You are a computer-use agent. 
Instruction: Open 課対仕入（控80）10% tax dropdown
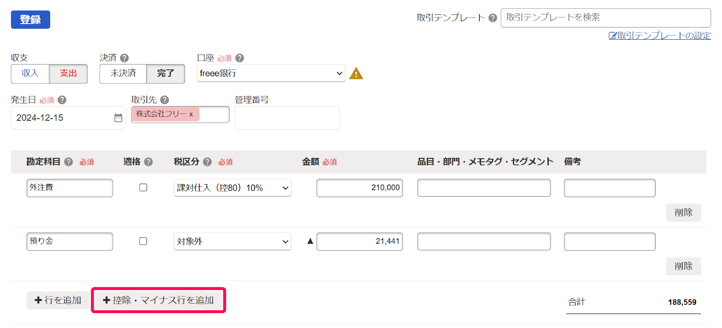[232, 188]
